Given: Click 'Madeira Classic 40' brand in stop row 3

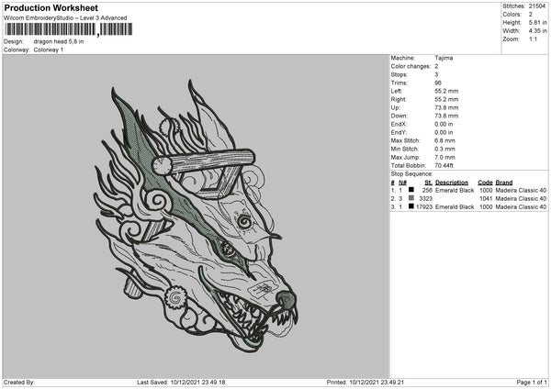Looking at the screenshot, I should tap(521, 207).
